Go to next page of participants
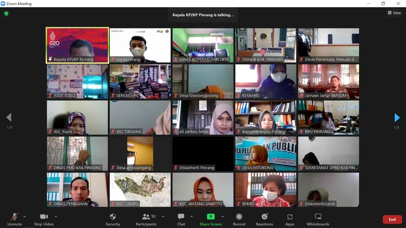The image size is (406, 228). [x=397, y=117]
